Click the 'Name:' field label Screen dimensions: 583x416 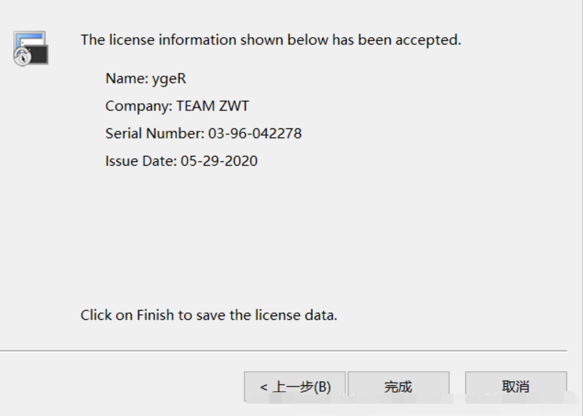coord(127,78)
